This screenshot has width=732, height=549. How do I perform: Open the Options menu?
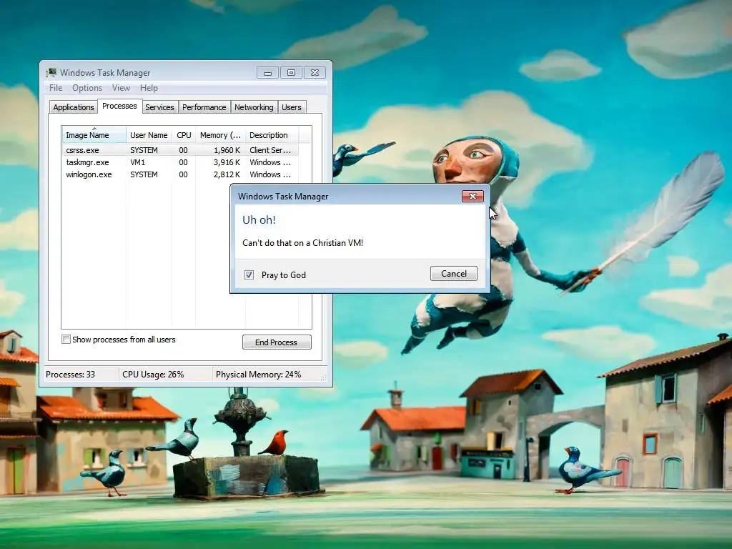pos(86,88)
